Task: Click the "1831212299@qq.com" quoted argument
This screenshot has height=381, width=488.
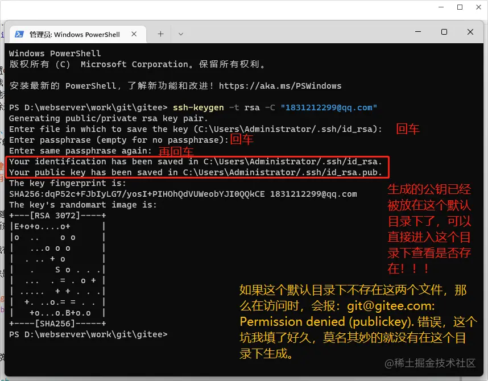Action: (x=329, y=107)
